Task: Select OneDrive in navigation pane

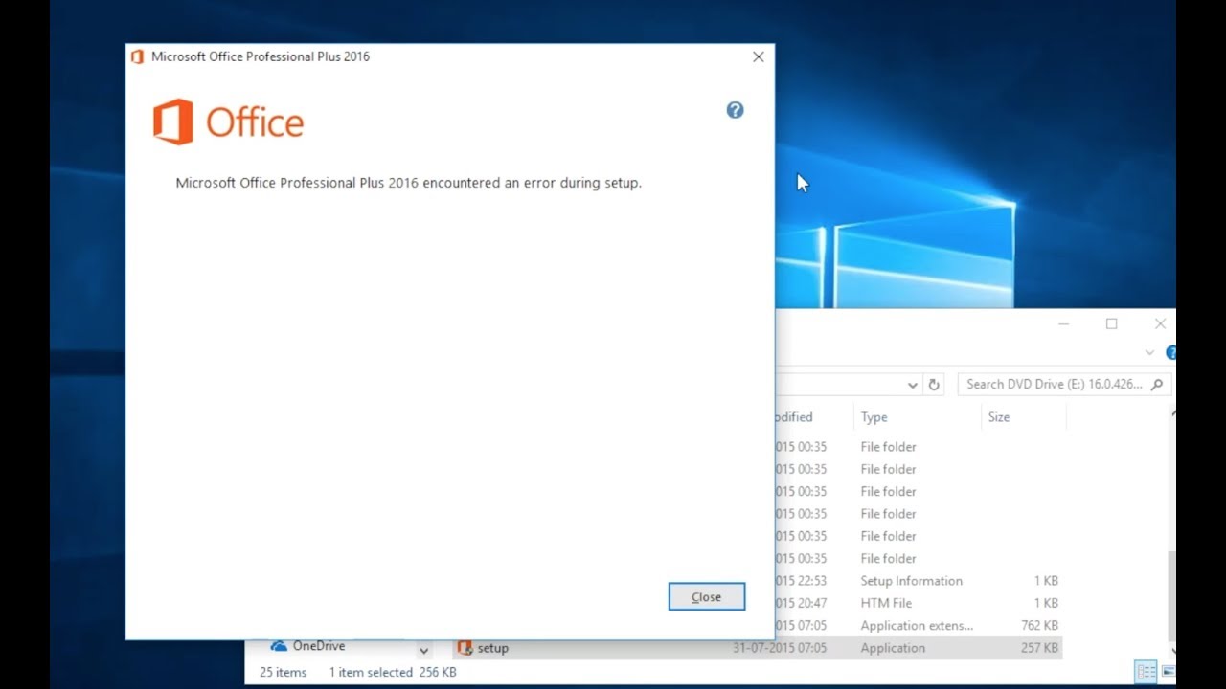Action: (x=319, y=646)
